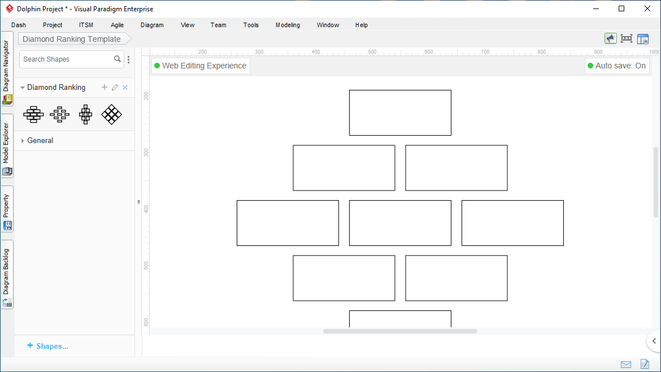Select the bottom partially visible rectangle

(400, 319)
